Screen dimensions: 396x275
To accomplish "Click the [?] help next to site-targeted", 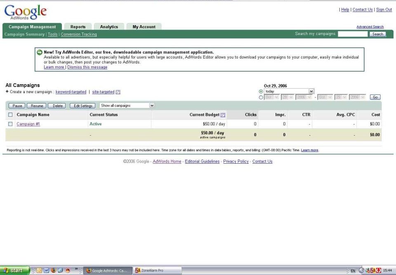I will coord(118,92).
